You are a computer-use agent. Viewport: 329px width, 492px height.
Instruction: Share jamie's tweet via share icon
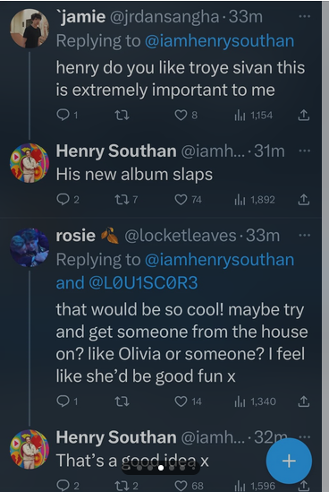(303, 116)
